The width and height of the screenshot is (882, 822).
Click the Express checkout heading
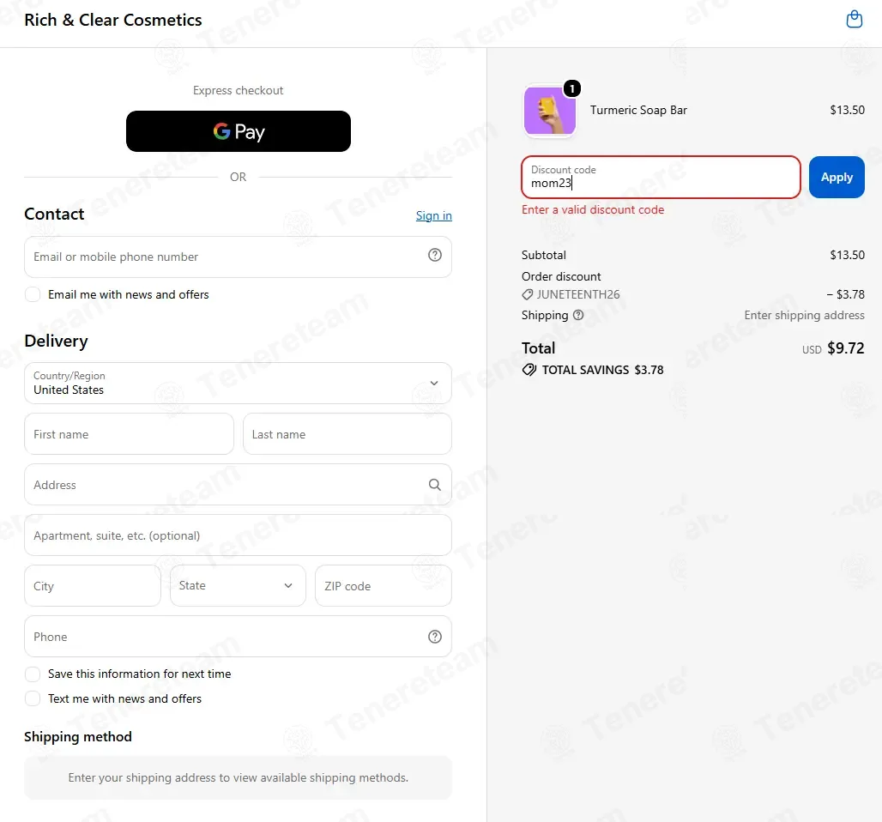pos(238,90)
